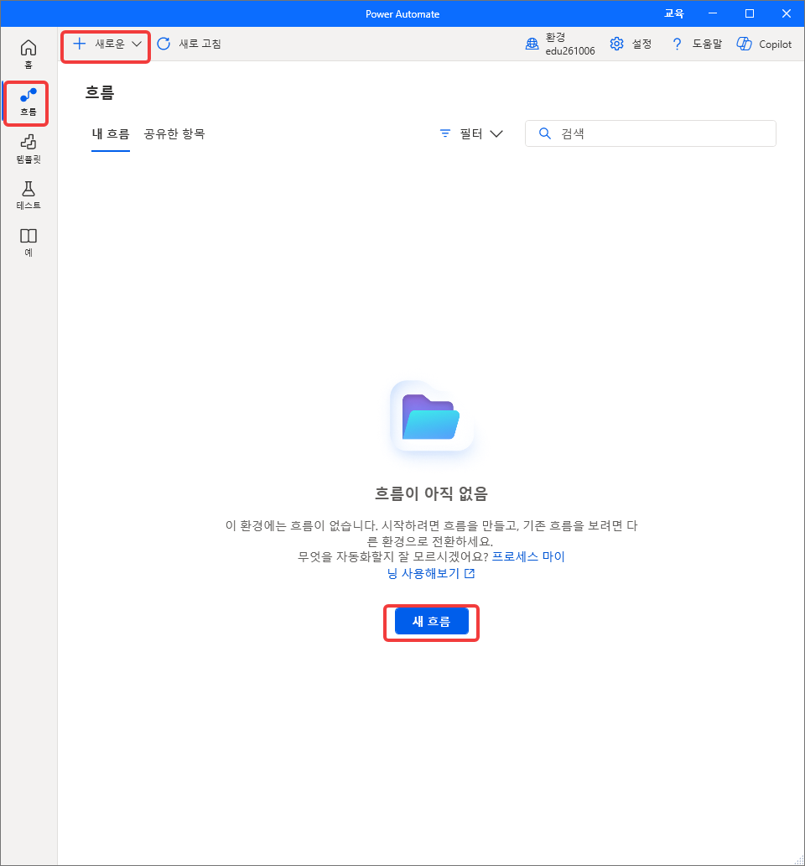Open the Templates (템플릿) sidebar icon

29,149
